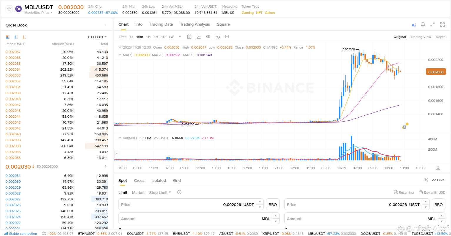Click the reset chart scale icon
Screen dimensions: 451x236
click(438, 168)
